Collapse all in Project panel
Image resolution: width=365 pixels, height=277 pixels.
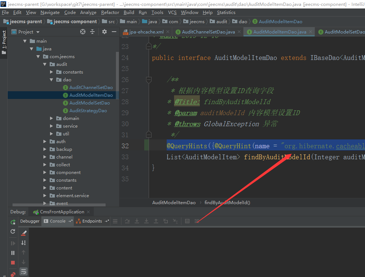point(93,32)
